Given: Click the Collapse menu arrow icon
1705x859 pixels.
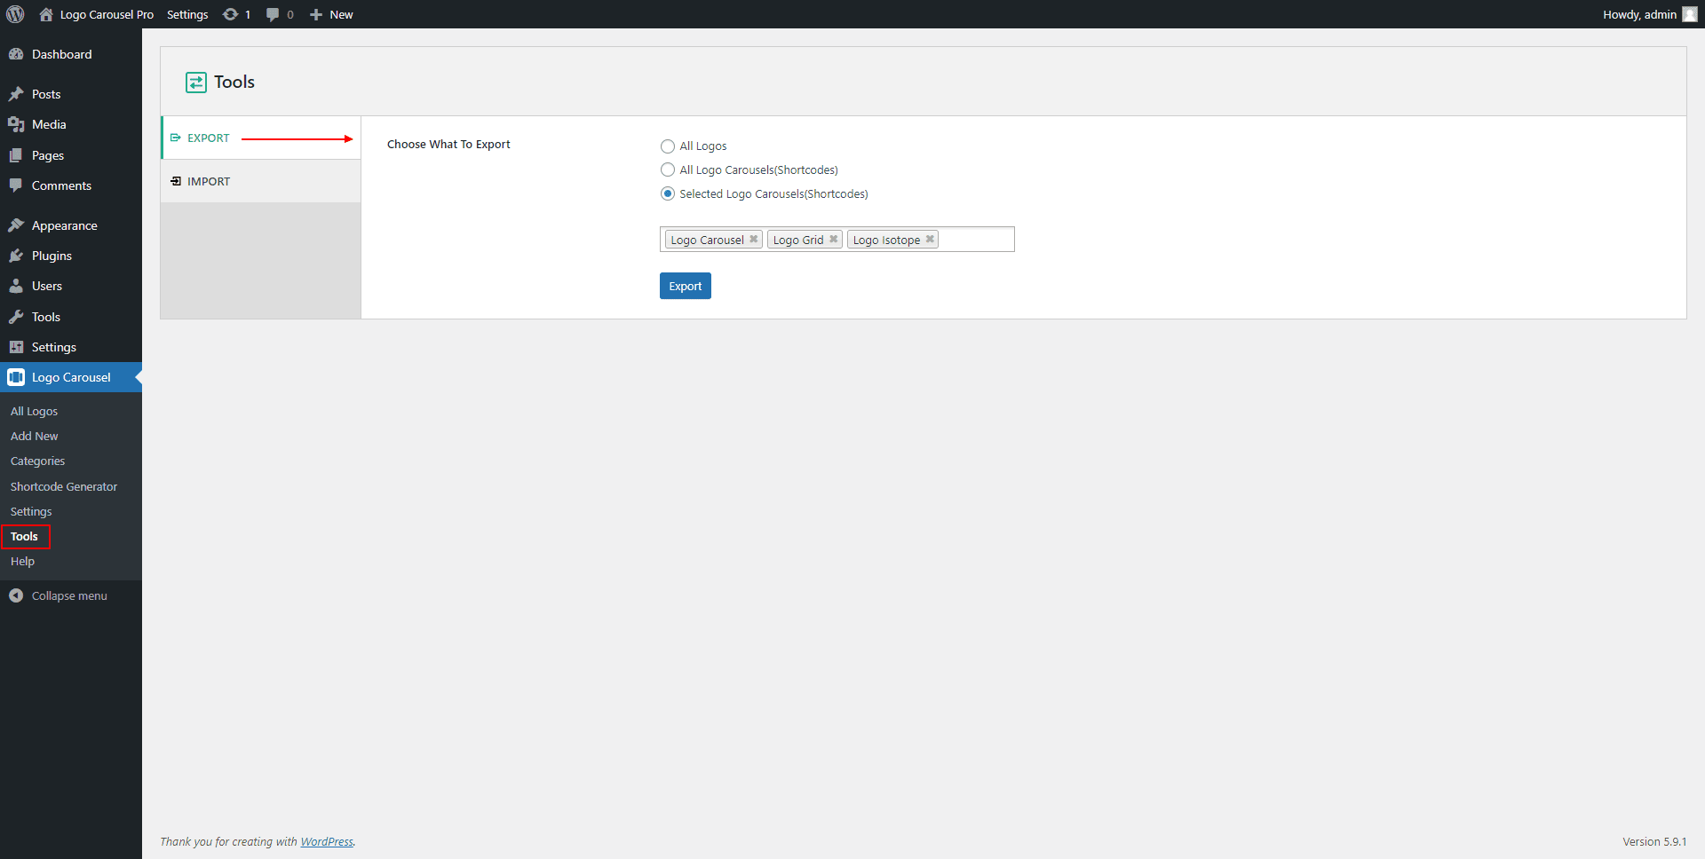Looking at the screenshot, I should [16, 595].
